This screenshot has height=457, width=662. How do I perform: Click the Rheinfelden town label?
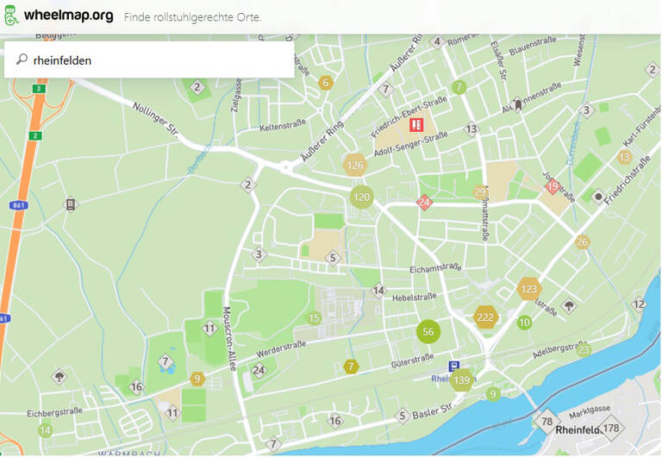[578, 430]
